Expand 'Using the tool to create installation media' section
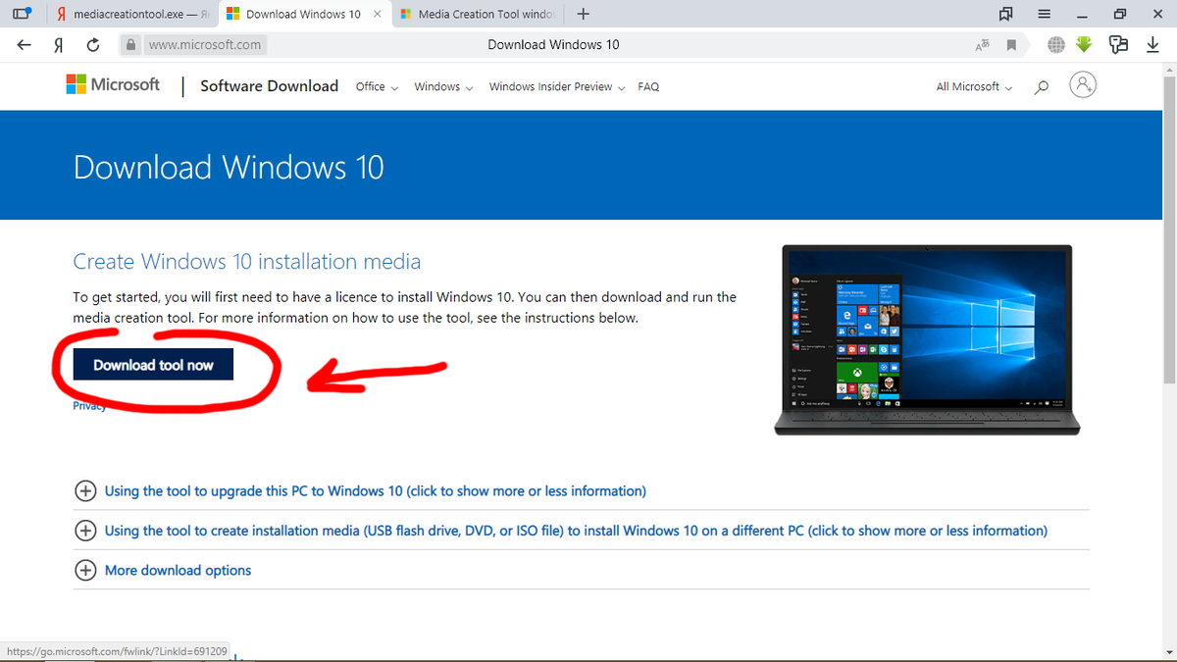The image size is (1177, 662). pyautogui.click(x=561, y=531)
